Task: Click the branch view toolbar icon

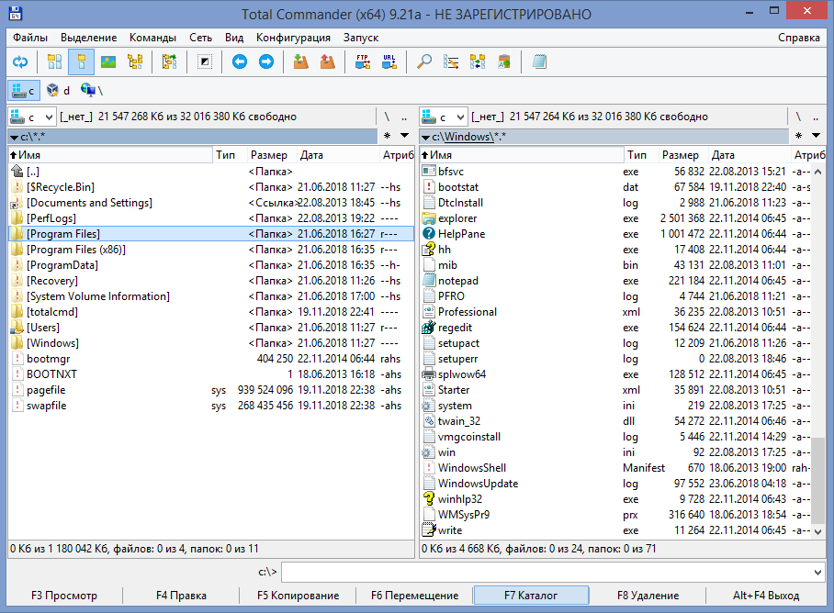Action: 170,62
